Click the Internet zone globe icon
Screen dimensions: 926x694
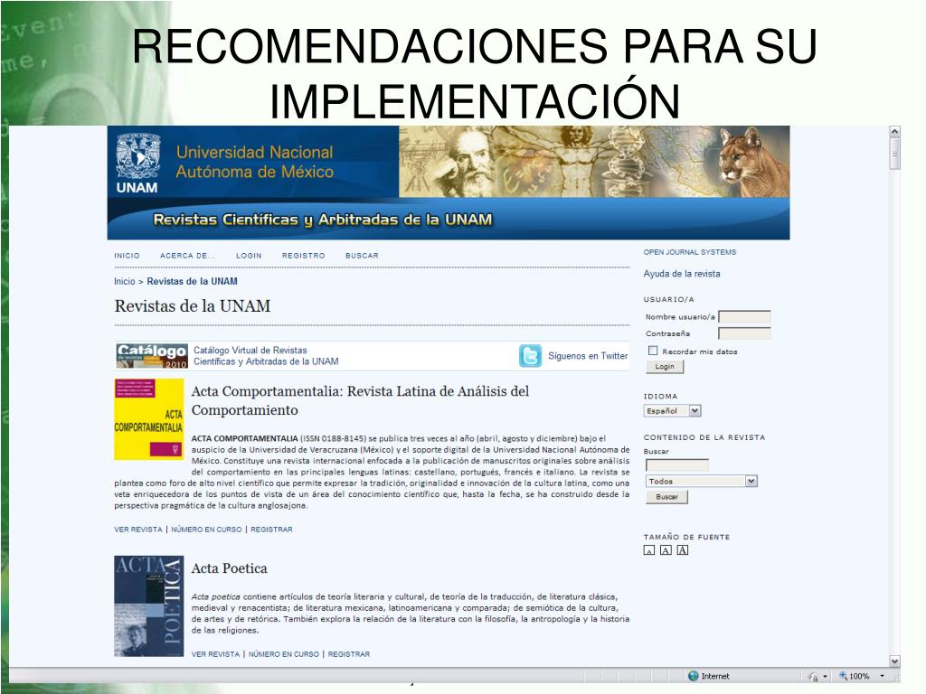click(x=694, y=676)
